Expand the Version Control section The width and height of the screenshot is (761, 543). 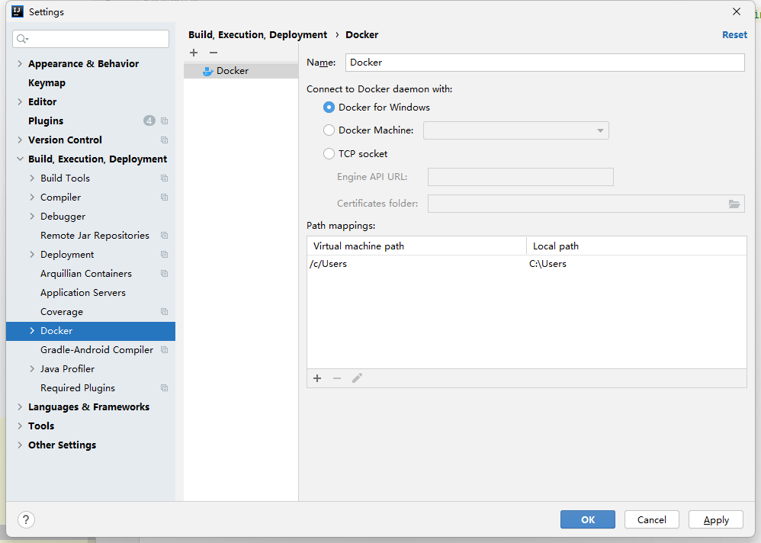tap(20, 140)
